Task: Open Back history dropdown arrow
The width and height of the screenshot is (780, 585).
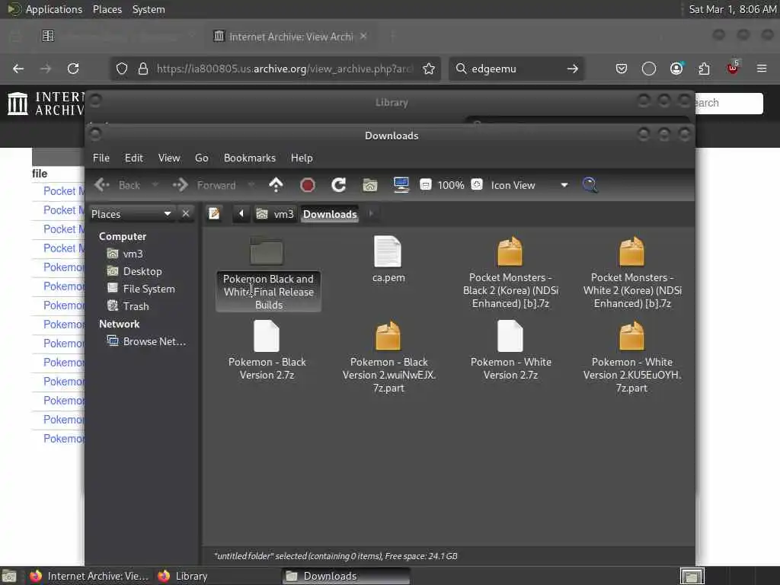Action: tap(155, 185)
